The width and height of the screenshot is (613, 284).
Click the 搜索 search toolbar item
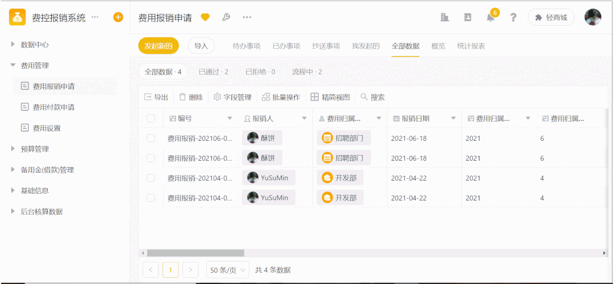click(373, 97)
